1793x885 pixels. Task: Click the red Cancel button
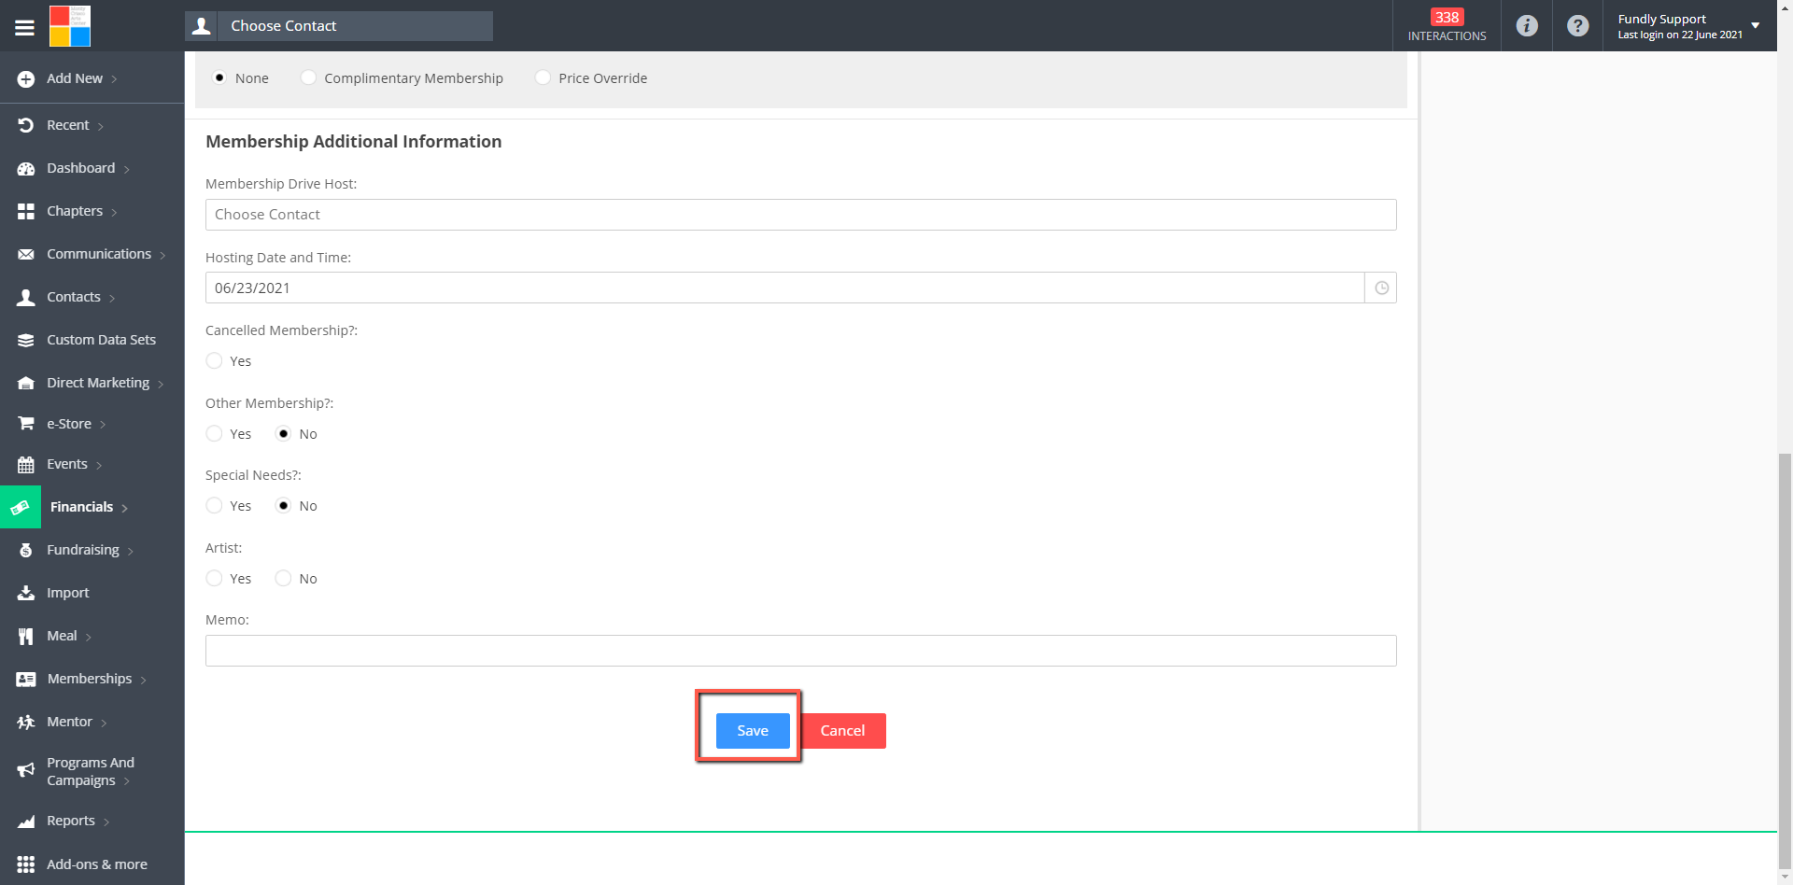(842, 731)
